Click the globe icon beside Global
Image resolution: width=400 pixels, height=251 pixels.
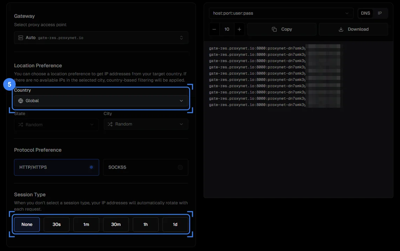(x=21, y=101)
